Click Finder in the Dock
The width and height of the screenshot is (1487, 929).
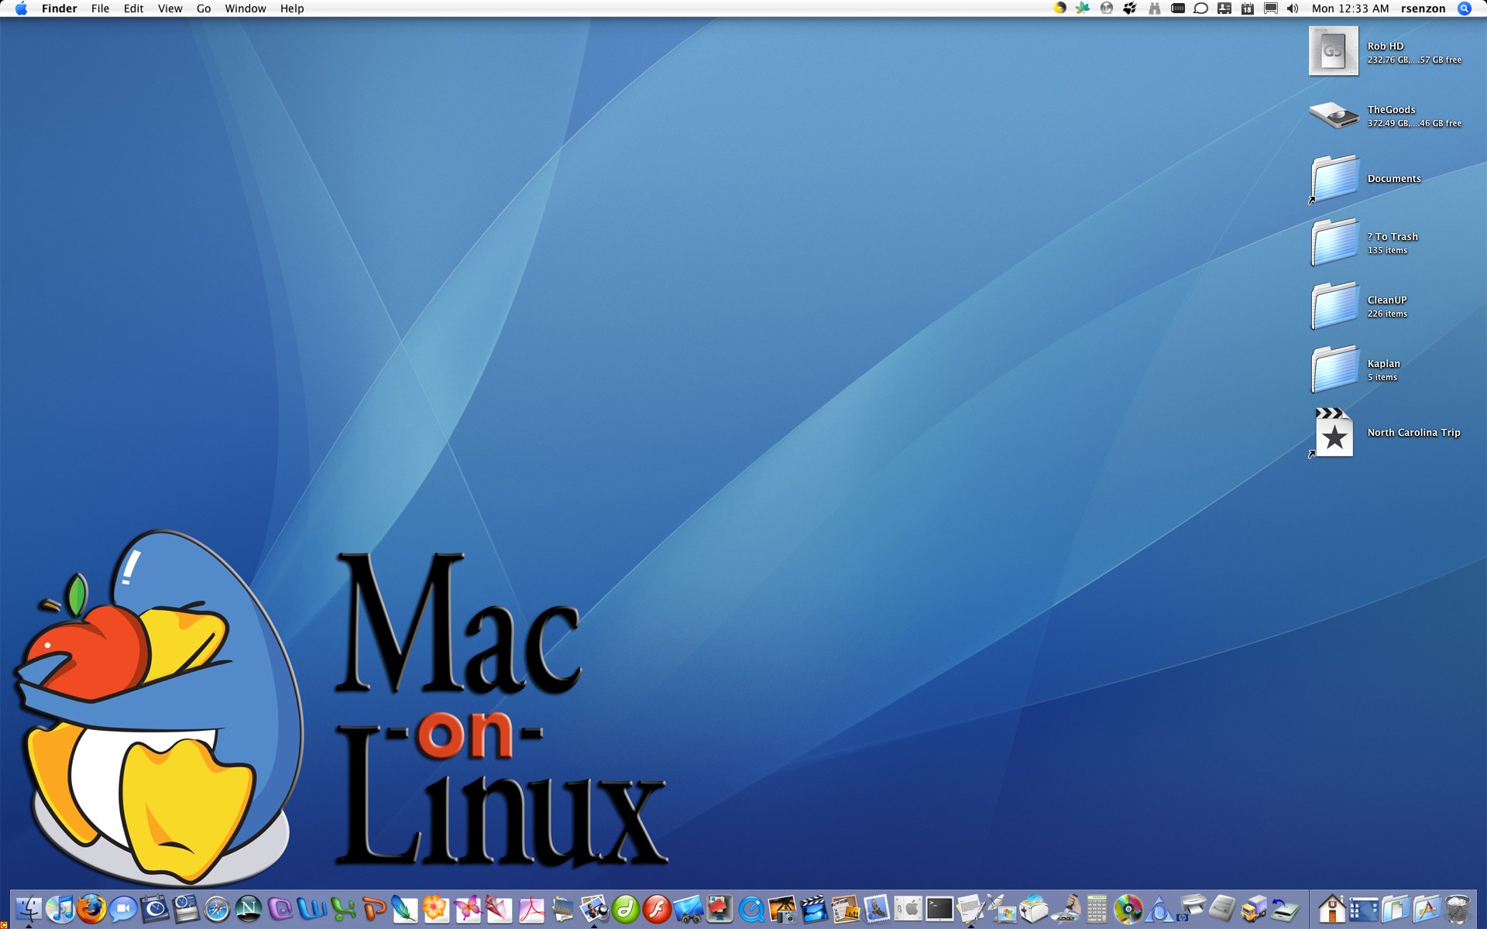point(29,909)
